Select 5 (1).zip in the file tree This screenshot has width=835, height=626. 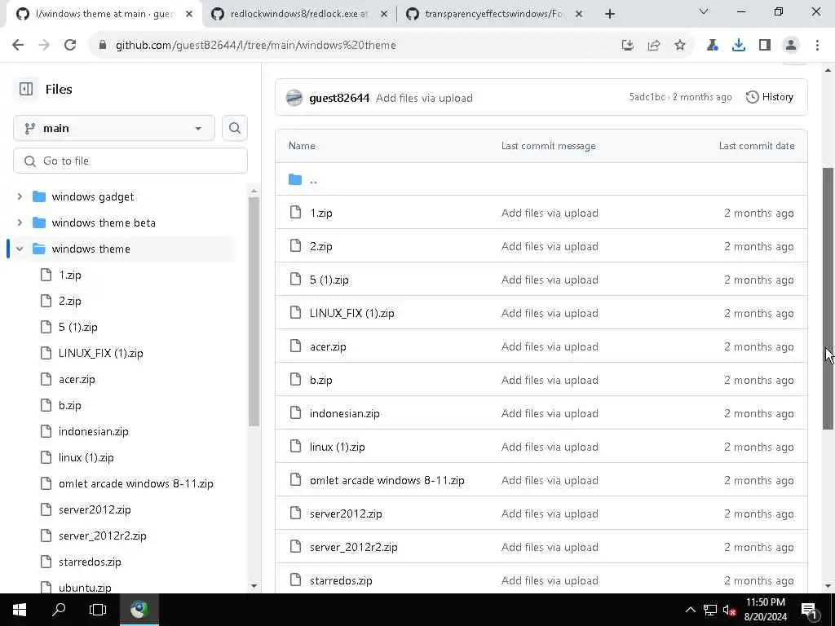(x=77, y=328)
